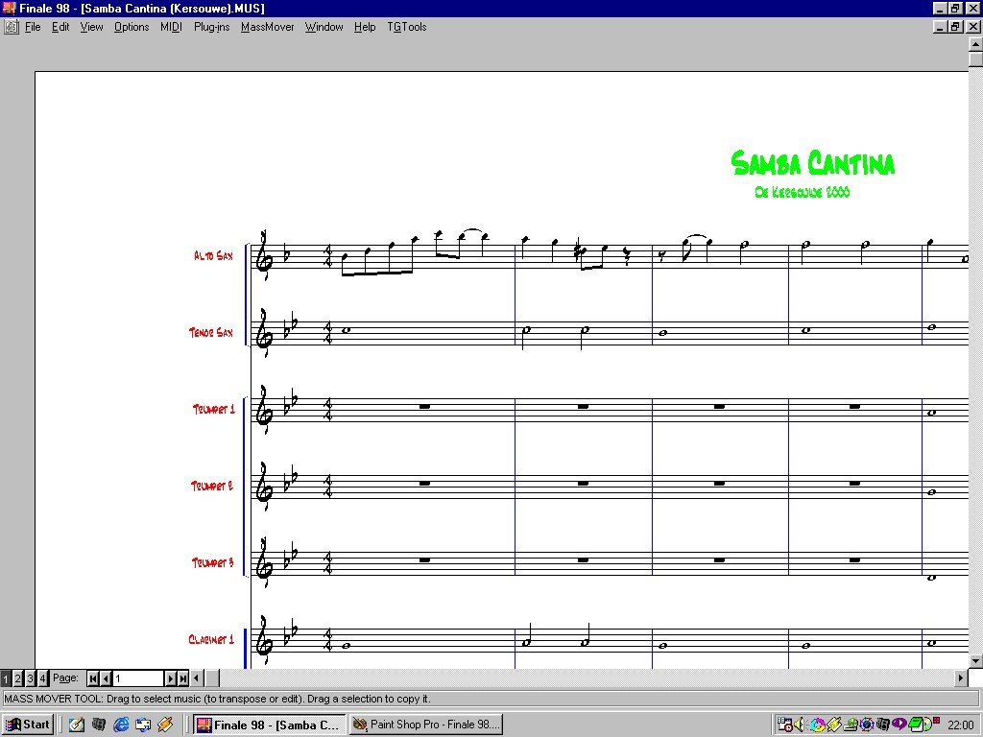Open the Plug-ins menu

coord(211,27)
